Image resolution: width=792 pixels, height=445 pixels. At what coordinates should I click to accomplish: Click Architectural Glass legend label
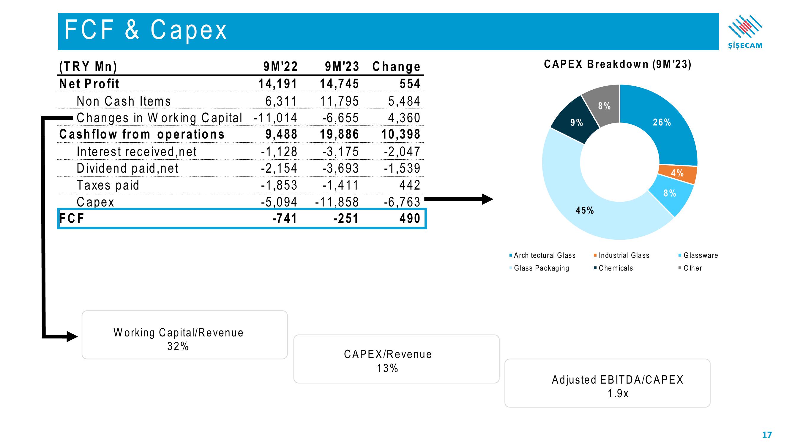545,255
